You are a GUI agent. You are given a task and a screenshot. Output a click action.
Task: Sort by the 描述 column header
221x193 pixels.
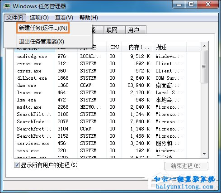tap(170, 47)
